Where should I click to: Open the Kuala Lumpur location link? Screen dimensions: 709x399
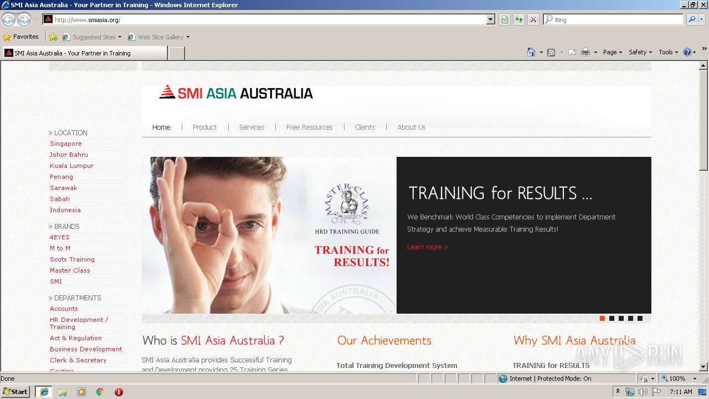(71, 166)
